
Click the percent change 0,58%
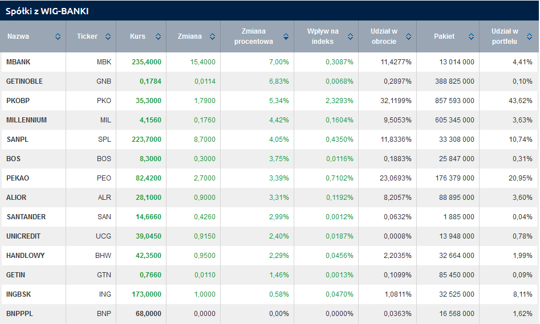coord(279,294)
